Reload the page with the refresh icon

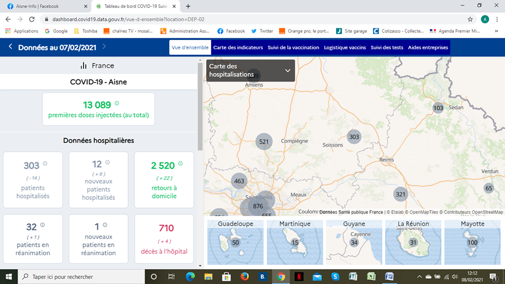coord(32,19)
